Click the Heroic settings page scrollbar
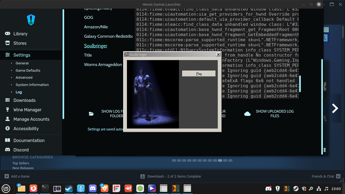This screenshot has width=345, height=194. [322, 106]
